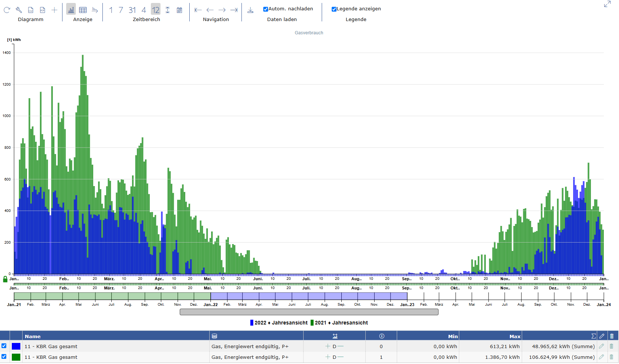Decrease interval with minus in the green row

tap(341, 357)
